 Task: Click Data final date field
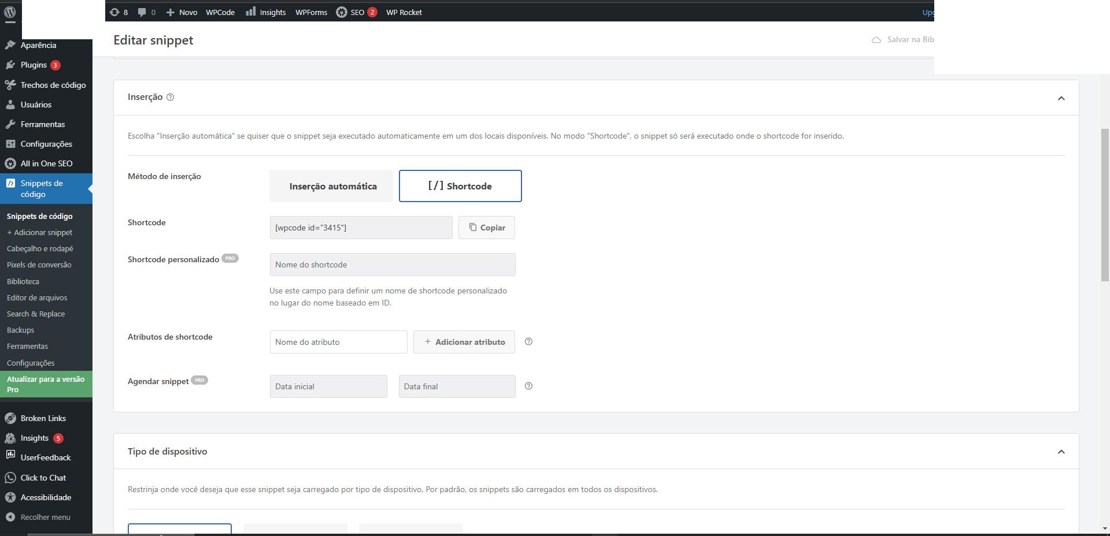pyautogui.click(x=457, y=386)
